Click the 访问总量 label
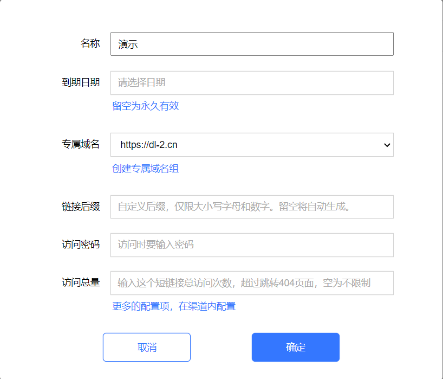 pos(81,282)
